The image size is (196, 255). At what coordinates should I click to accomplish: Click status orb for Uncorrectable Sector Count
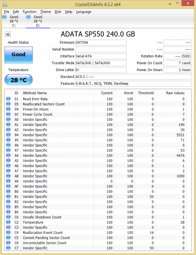click(x=8, y=243)
